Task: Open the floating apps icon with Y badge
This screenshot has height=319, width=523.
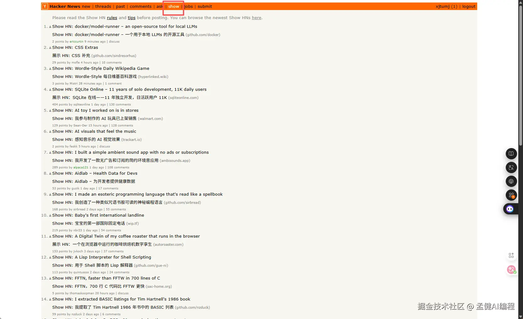Action: point(511,195)
